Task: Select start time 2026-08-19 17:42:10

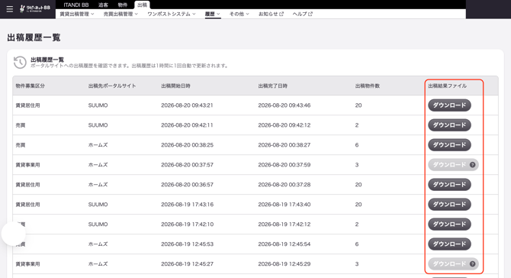Action: (x=187, y=225)
